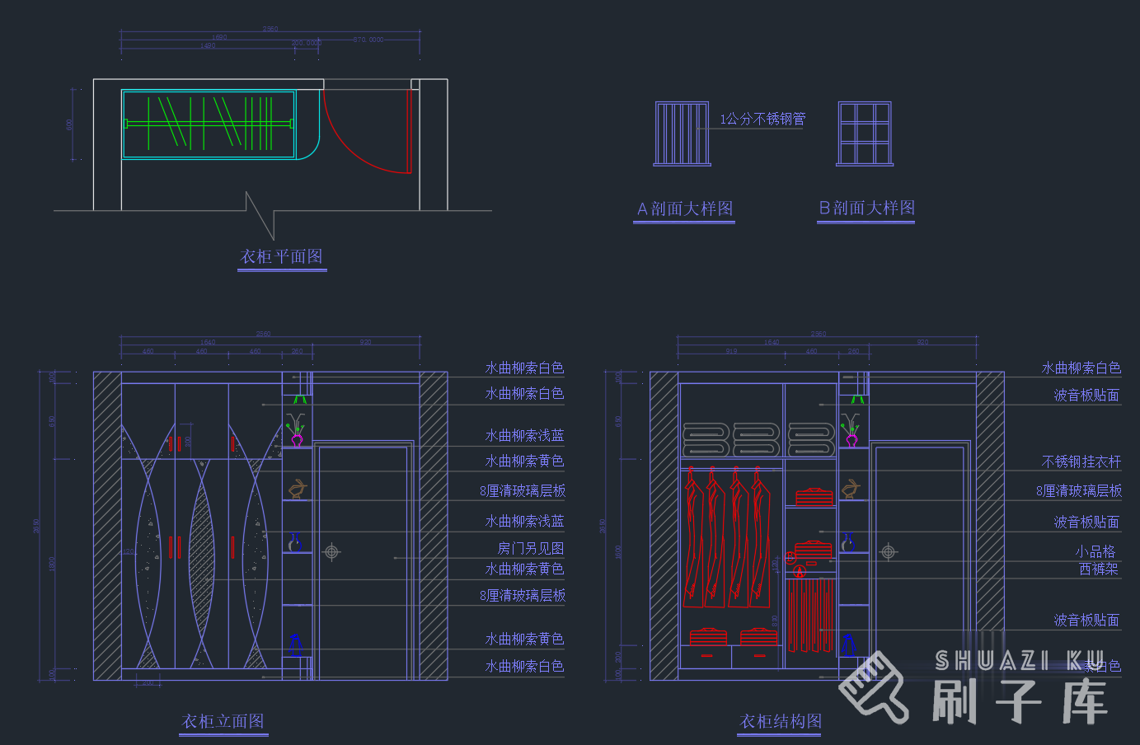Click the 西裤架 annotation label
Image resolution: width=1140 pixels, height=745 pixels.
(1098, 569)
